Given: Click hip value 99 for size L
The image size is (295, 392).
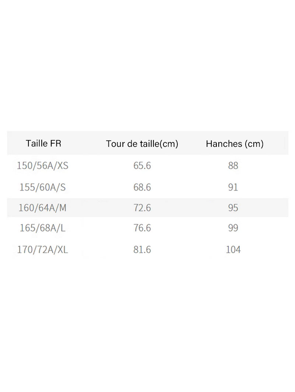Looking at the screenshot, I should pyautogui.click(x=233, y=228).
